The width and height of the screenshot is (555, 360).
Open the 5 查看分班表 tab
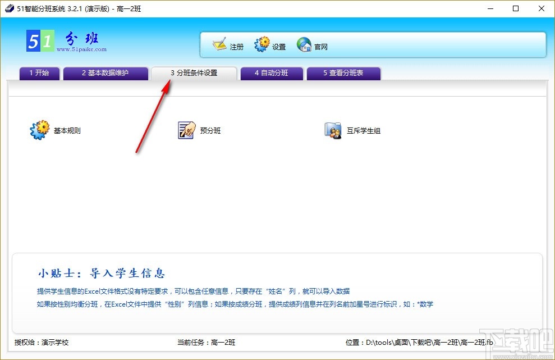point(343,73)
